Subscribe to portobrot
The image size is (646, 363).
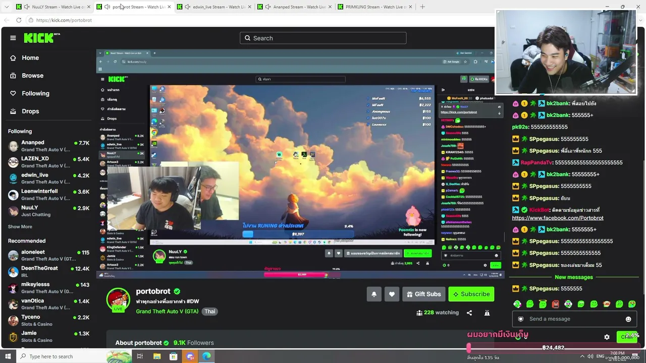(x=471, y=294)
